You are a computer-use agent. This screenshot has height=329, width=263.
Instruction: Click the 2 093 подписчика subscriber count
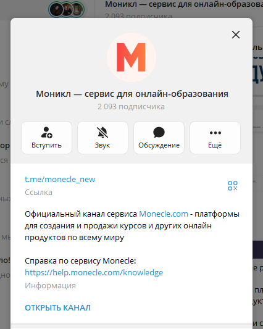(131, 107)
